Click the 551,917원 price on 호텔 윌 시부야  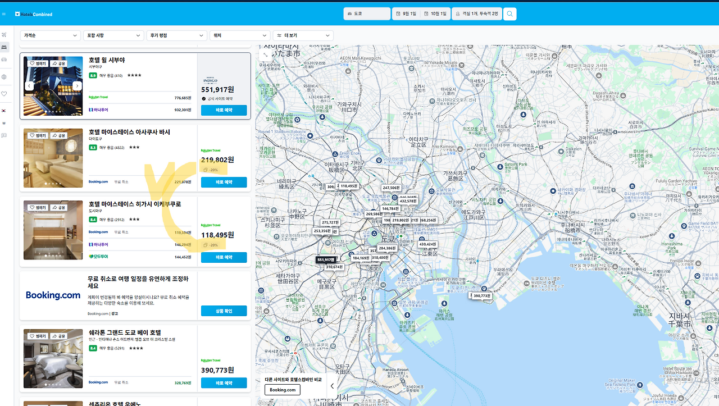[217, 89]
